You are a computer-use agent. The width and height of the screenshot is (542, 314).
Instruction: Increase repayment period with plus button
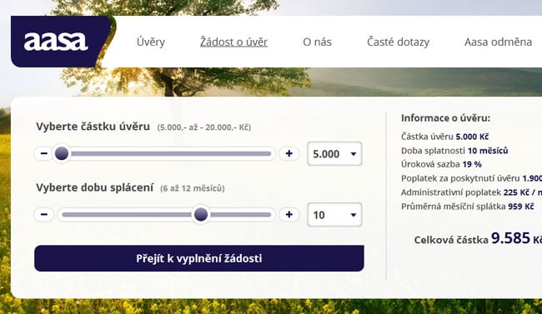tap(289, 215)
